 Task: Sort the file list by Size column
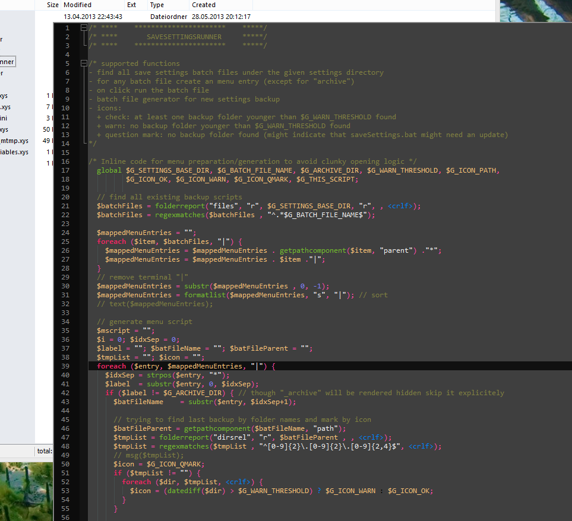[x=52, y=5]
